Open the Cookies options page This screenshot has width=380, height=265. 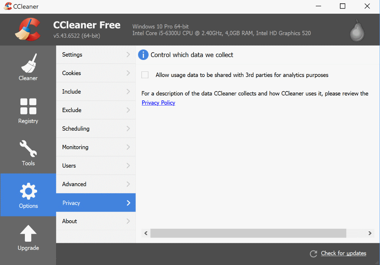96,73
